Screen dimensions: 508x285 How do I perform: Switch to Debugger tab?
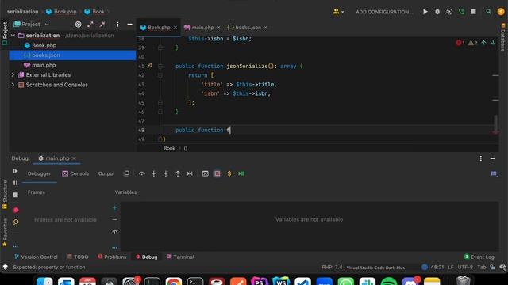[39, 173]
